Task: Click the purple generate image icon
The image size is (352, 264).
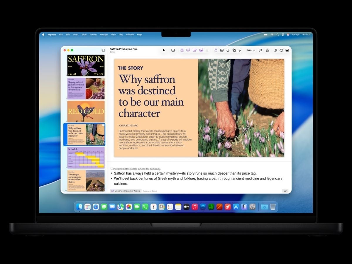Action: 201,50
